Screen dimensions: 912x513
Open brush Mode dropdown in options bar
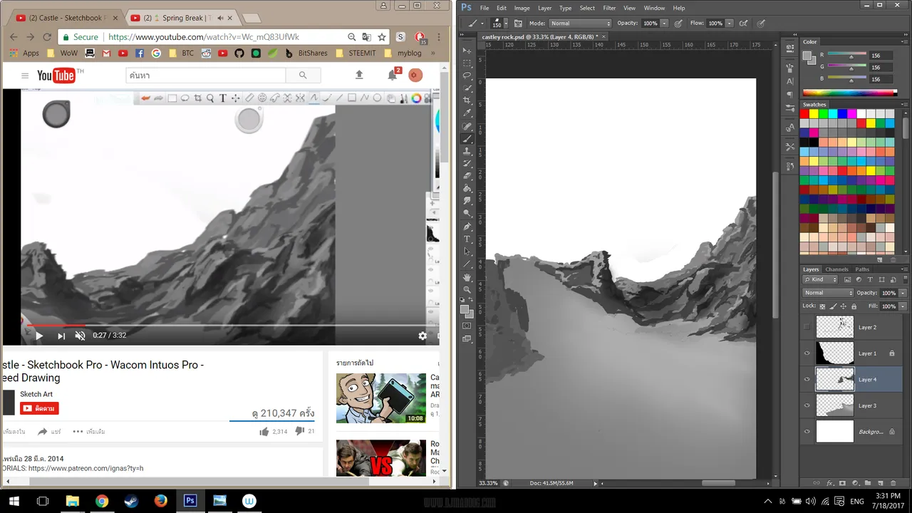click(580, 23)
